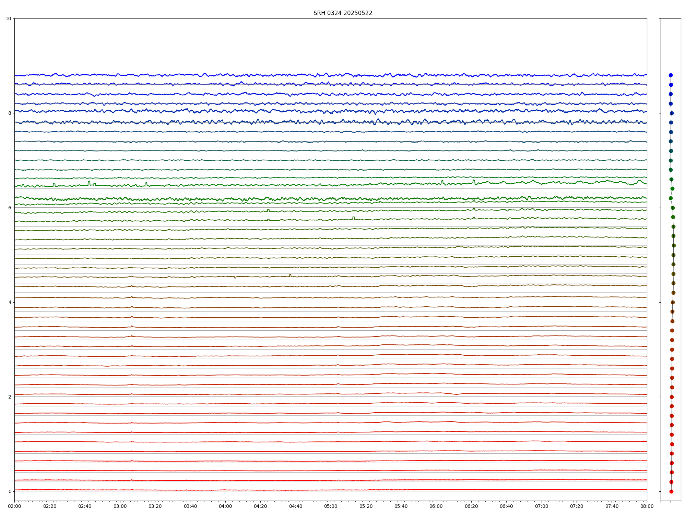The width and height of the screenshot is (686, 514).
Task: Click the 06:00 time tick label
Action: point(436,506)
